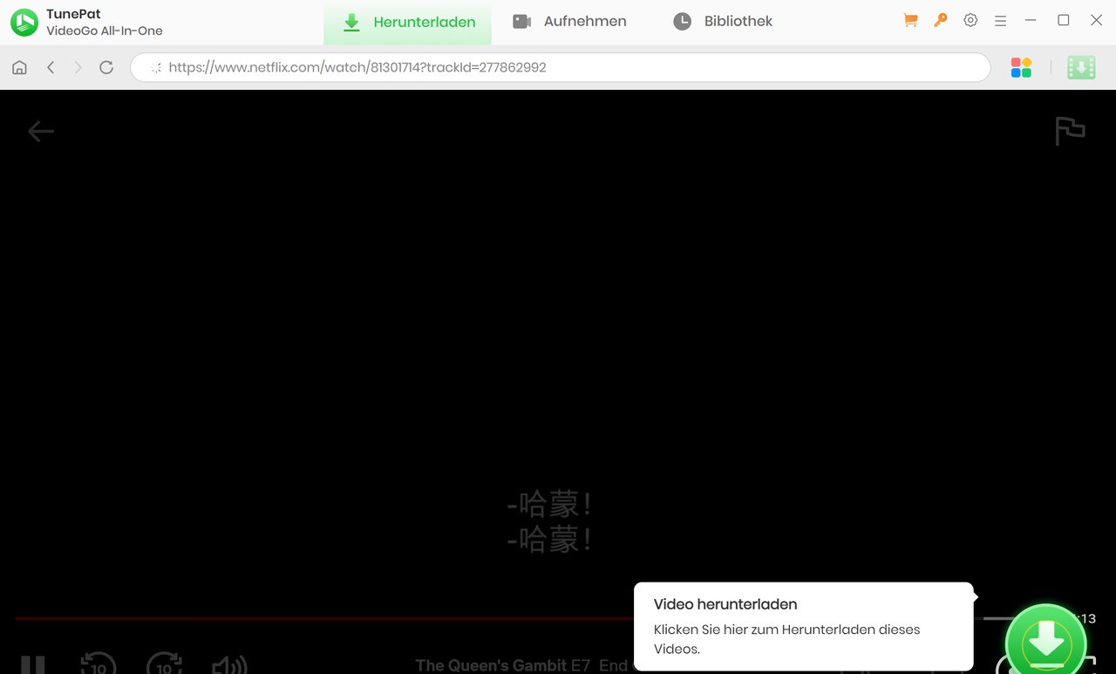Click the green download queue icon in address bar
This screenshot has height=674, width=1116.
[x=1081, y=67]
